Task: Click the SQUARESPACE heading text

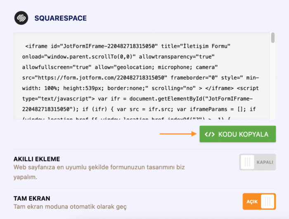Action: (x=60, y=18)
